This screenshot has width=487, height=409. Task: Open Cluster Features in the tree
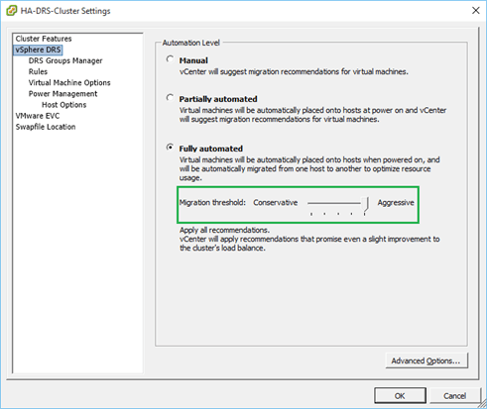[x=44, y=39]
